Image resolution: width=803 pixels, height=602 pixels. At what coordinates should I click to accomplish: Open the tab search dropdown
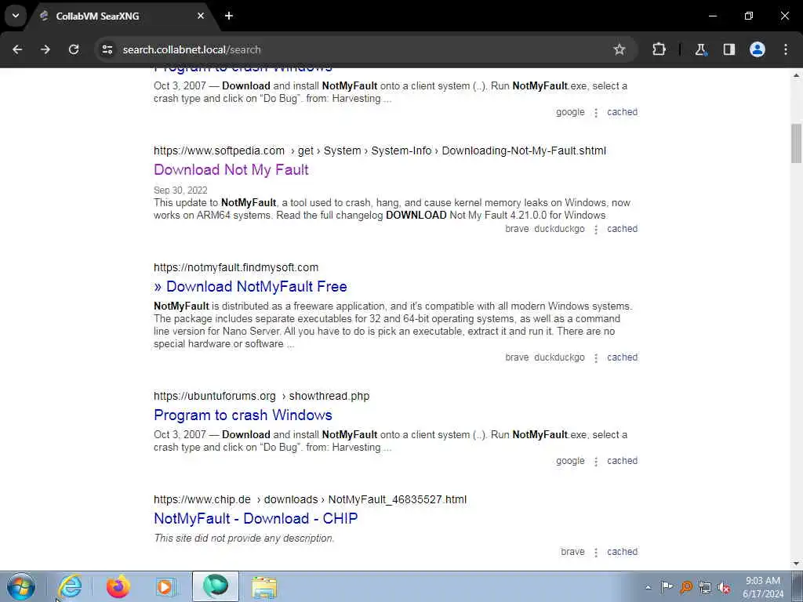(x=16, y=16)
